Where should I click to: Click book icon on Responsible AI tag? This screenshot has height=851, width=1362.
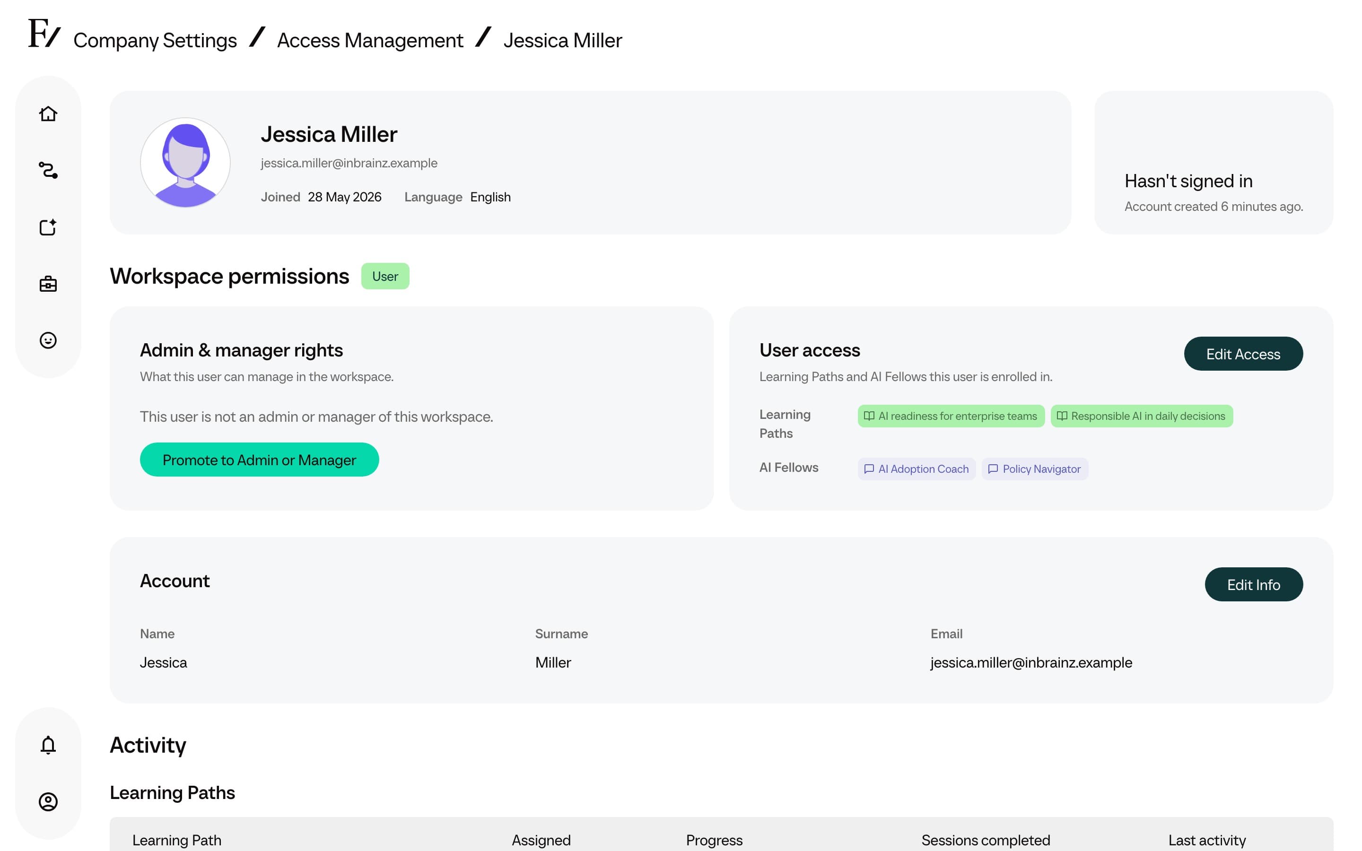1061,416
